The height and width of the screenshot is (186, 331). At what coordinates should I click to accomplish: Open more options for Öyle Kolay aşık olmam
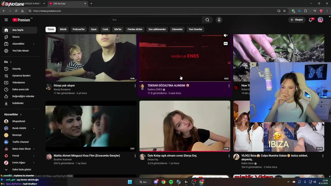[229, 156]
